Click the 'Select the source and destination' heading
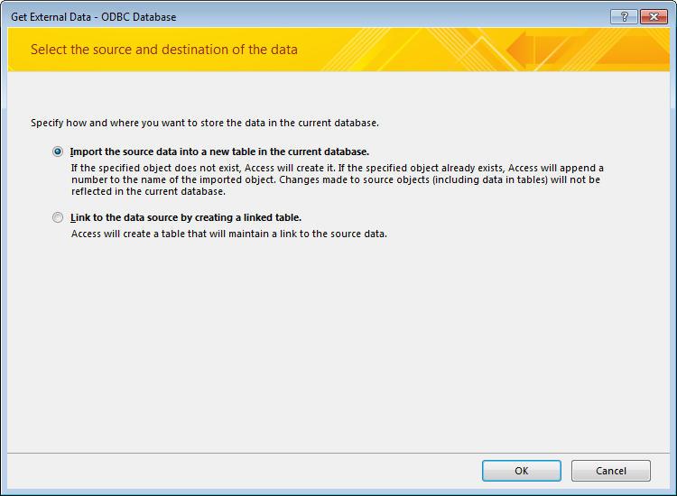Screen dimensions: 677x496 click(164, 50)
